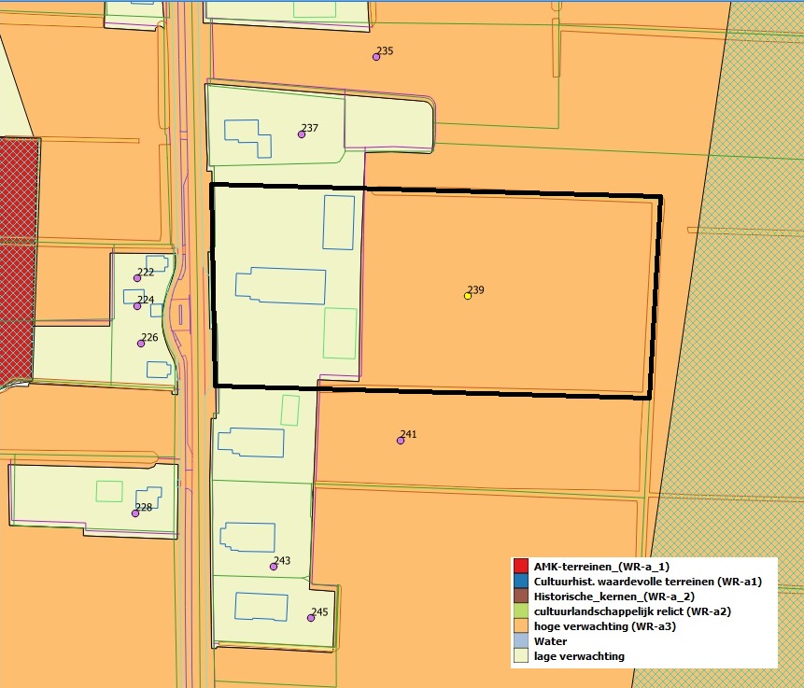Click the large blue building outline on the 239 parcel
This screenshot has height=688, width=804.
[280, 286]
